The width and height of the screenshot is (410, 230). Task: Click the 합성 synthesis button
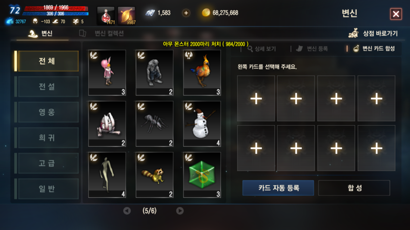[354, 188]
